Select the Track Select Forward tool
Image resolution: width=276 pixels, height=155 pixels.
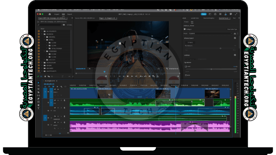38,86
